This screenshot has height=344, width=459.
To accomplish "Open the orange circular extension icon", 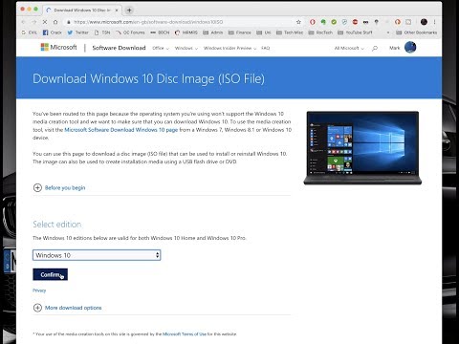I will 398,22.
